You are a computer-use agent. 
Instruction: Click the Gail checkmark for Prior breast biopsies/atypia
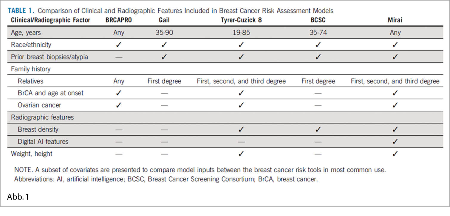pos(164,57)
